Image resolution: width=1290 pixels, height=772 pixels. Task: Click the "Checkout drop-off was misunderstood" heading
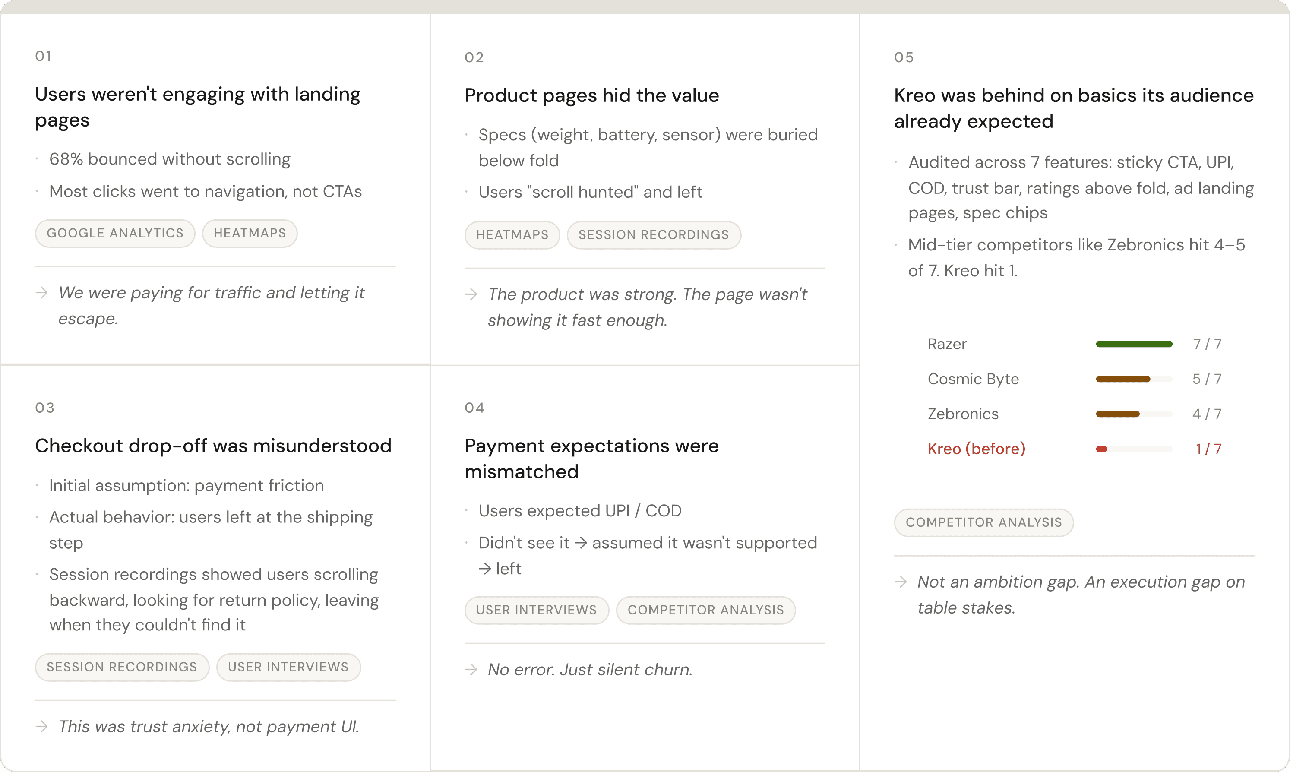pos(213,446)
